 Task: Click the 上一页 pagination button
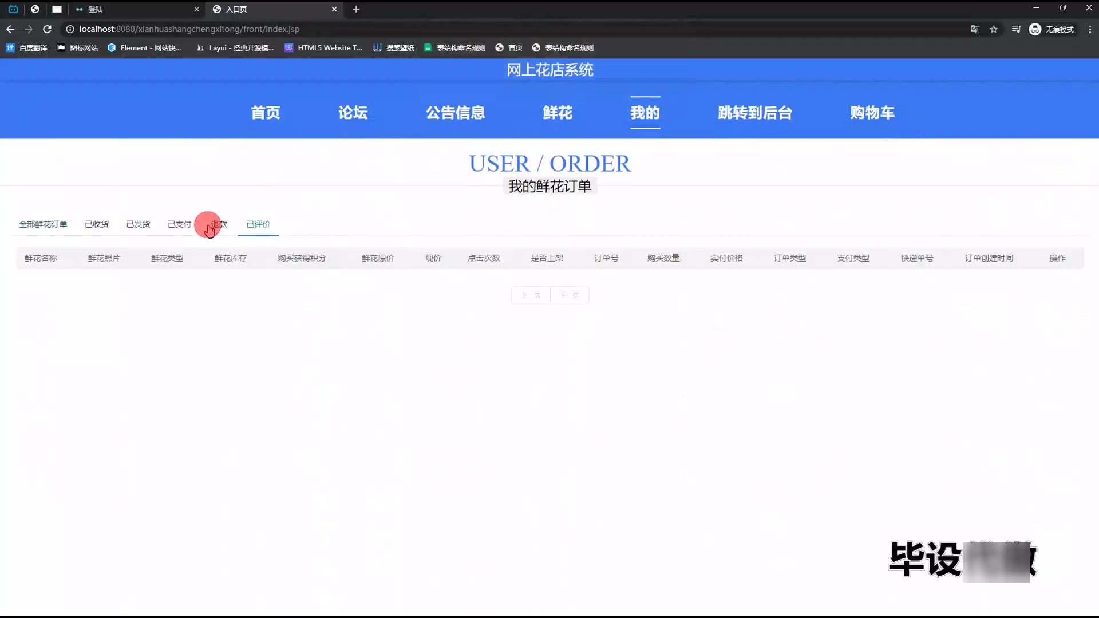pyautogui.click(x=531, y=295)
